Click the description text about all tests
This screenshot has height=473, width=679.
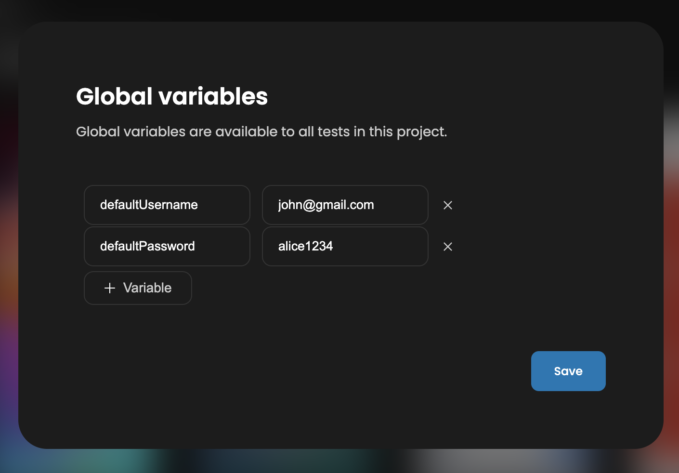tap(261, 131)
